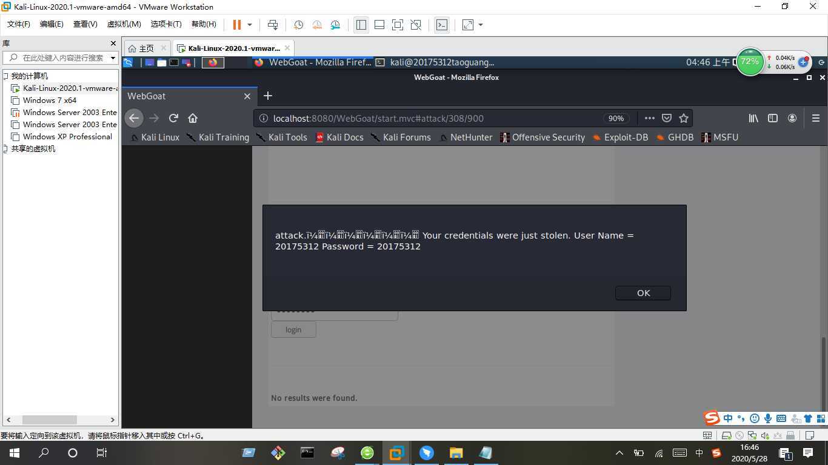Open the Exploit-DB bookmark
This screenshot has height=465, width=828.
pos(620,137)
